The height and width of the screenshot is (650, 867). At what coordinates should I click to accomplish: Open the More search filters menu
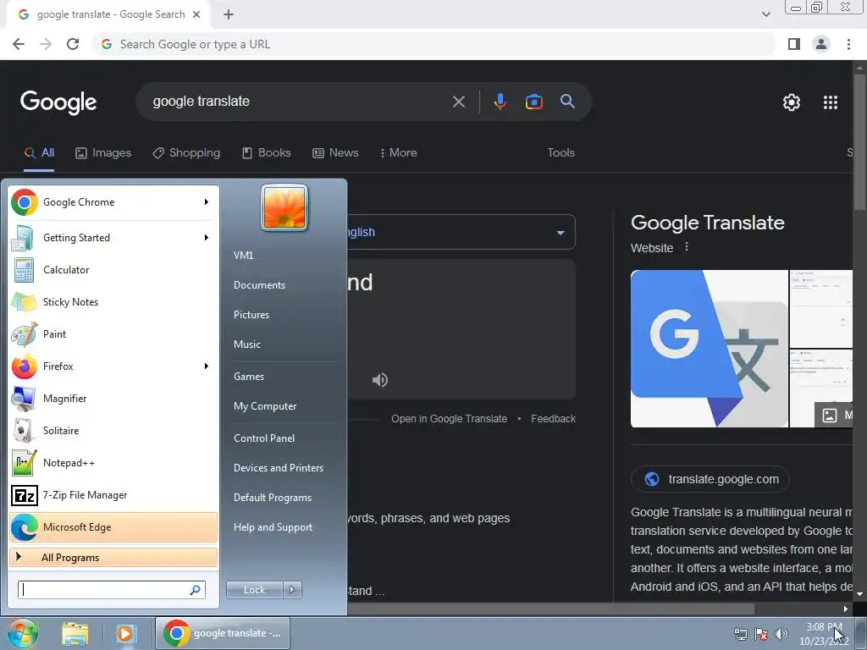398,152
